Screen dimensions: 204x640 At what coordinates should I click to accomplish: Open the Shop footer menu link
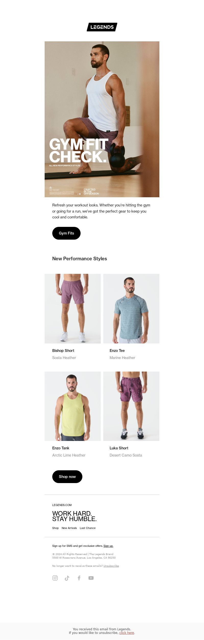(55, 528)
